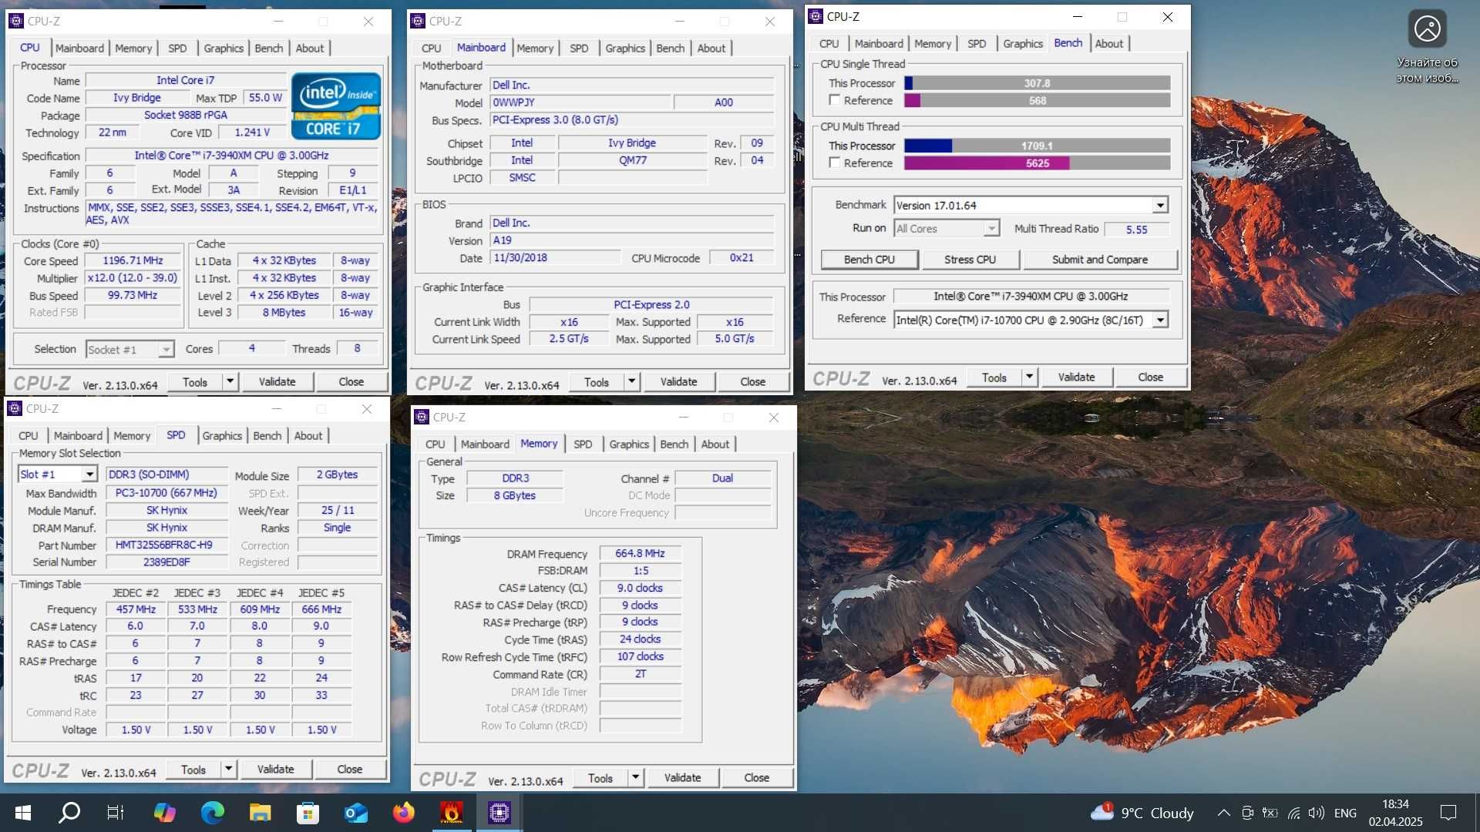Open Outlook from the taskbar

[x=355, y=813]
